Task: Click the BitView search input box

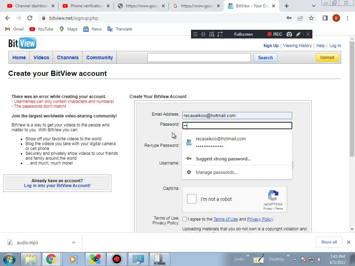Action: [x=199, y=57]
